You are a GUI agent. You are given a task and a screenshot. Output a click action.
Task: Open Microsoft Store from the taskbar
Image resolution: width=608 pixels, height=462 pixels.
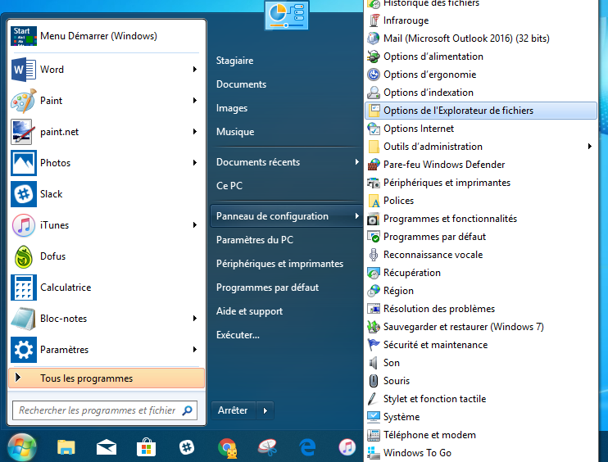146,447
